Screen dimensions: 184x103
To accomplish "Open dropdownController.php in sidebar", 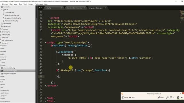I will (13, 18).
